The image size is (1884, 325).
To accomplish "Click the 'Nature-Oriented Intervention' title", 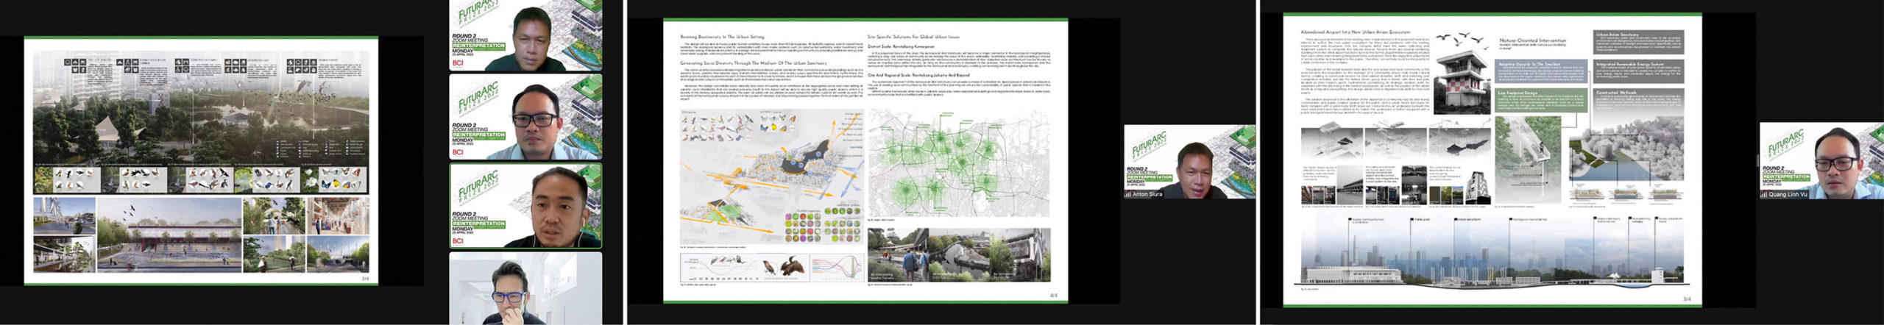I will point(1533,41).
